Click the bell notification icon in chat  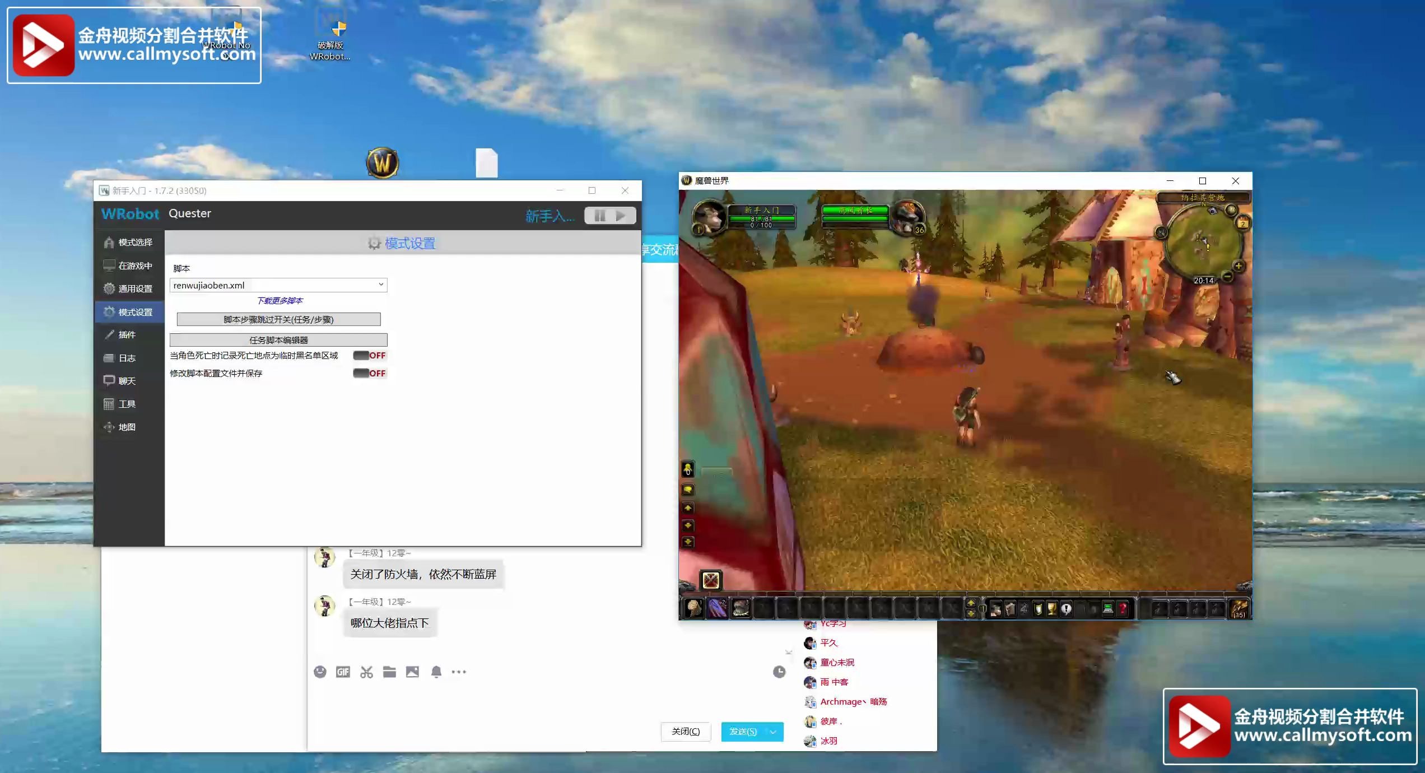(x=436, y=672)
